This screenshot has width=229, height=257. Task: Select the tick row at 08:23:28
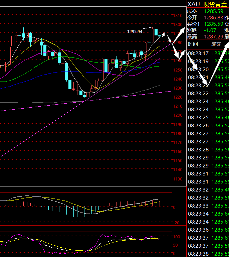(208, 150)
